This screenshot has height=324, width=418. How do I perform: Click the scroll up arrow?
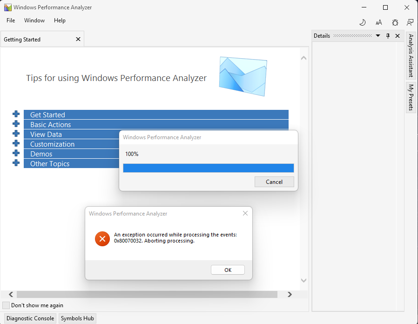(303, 58)
